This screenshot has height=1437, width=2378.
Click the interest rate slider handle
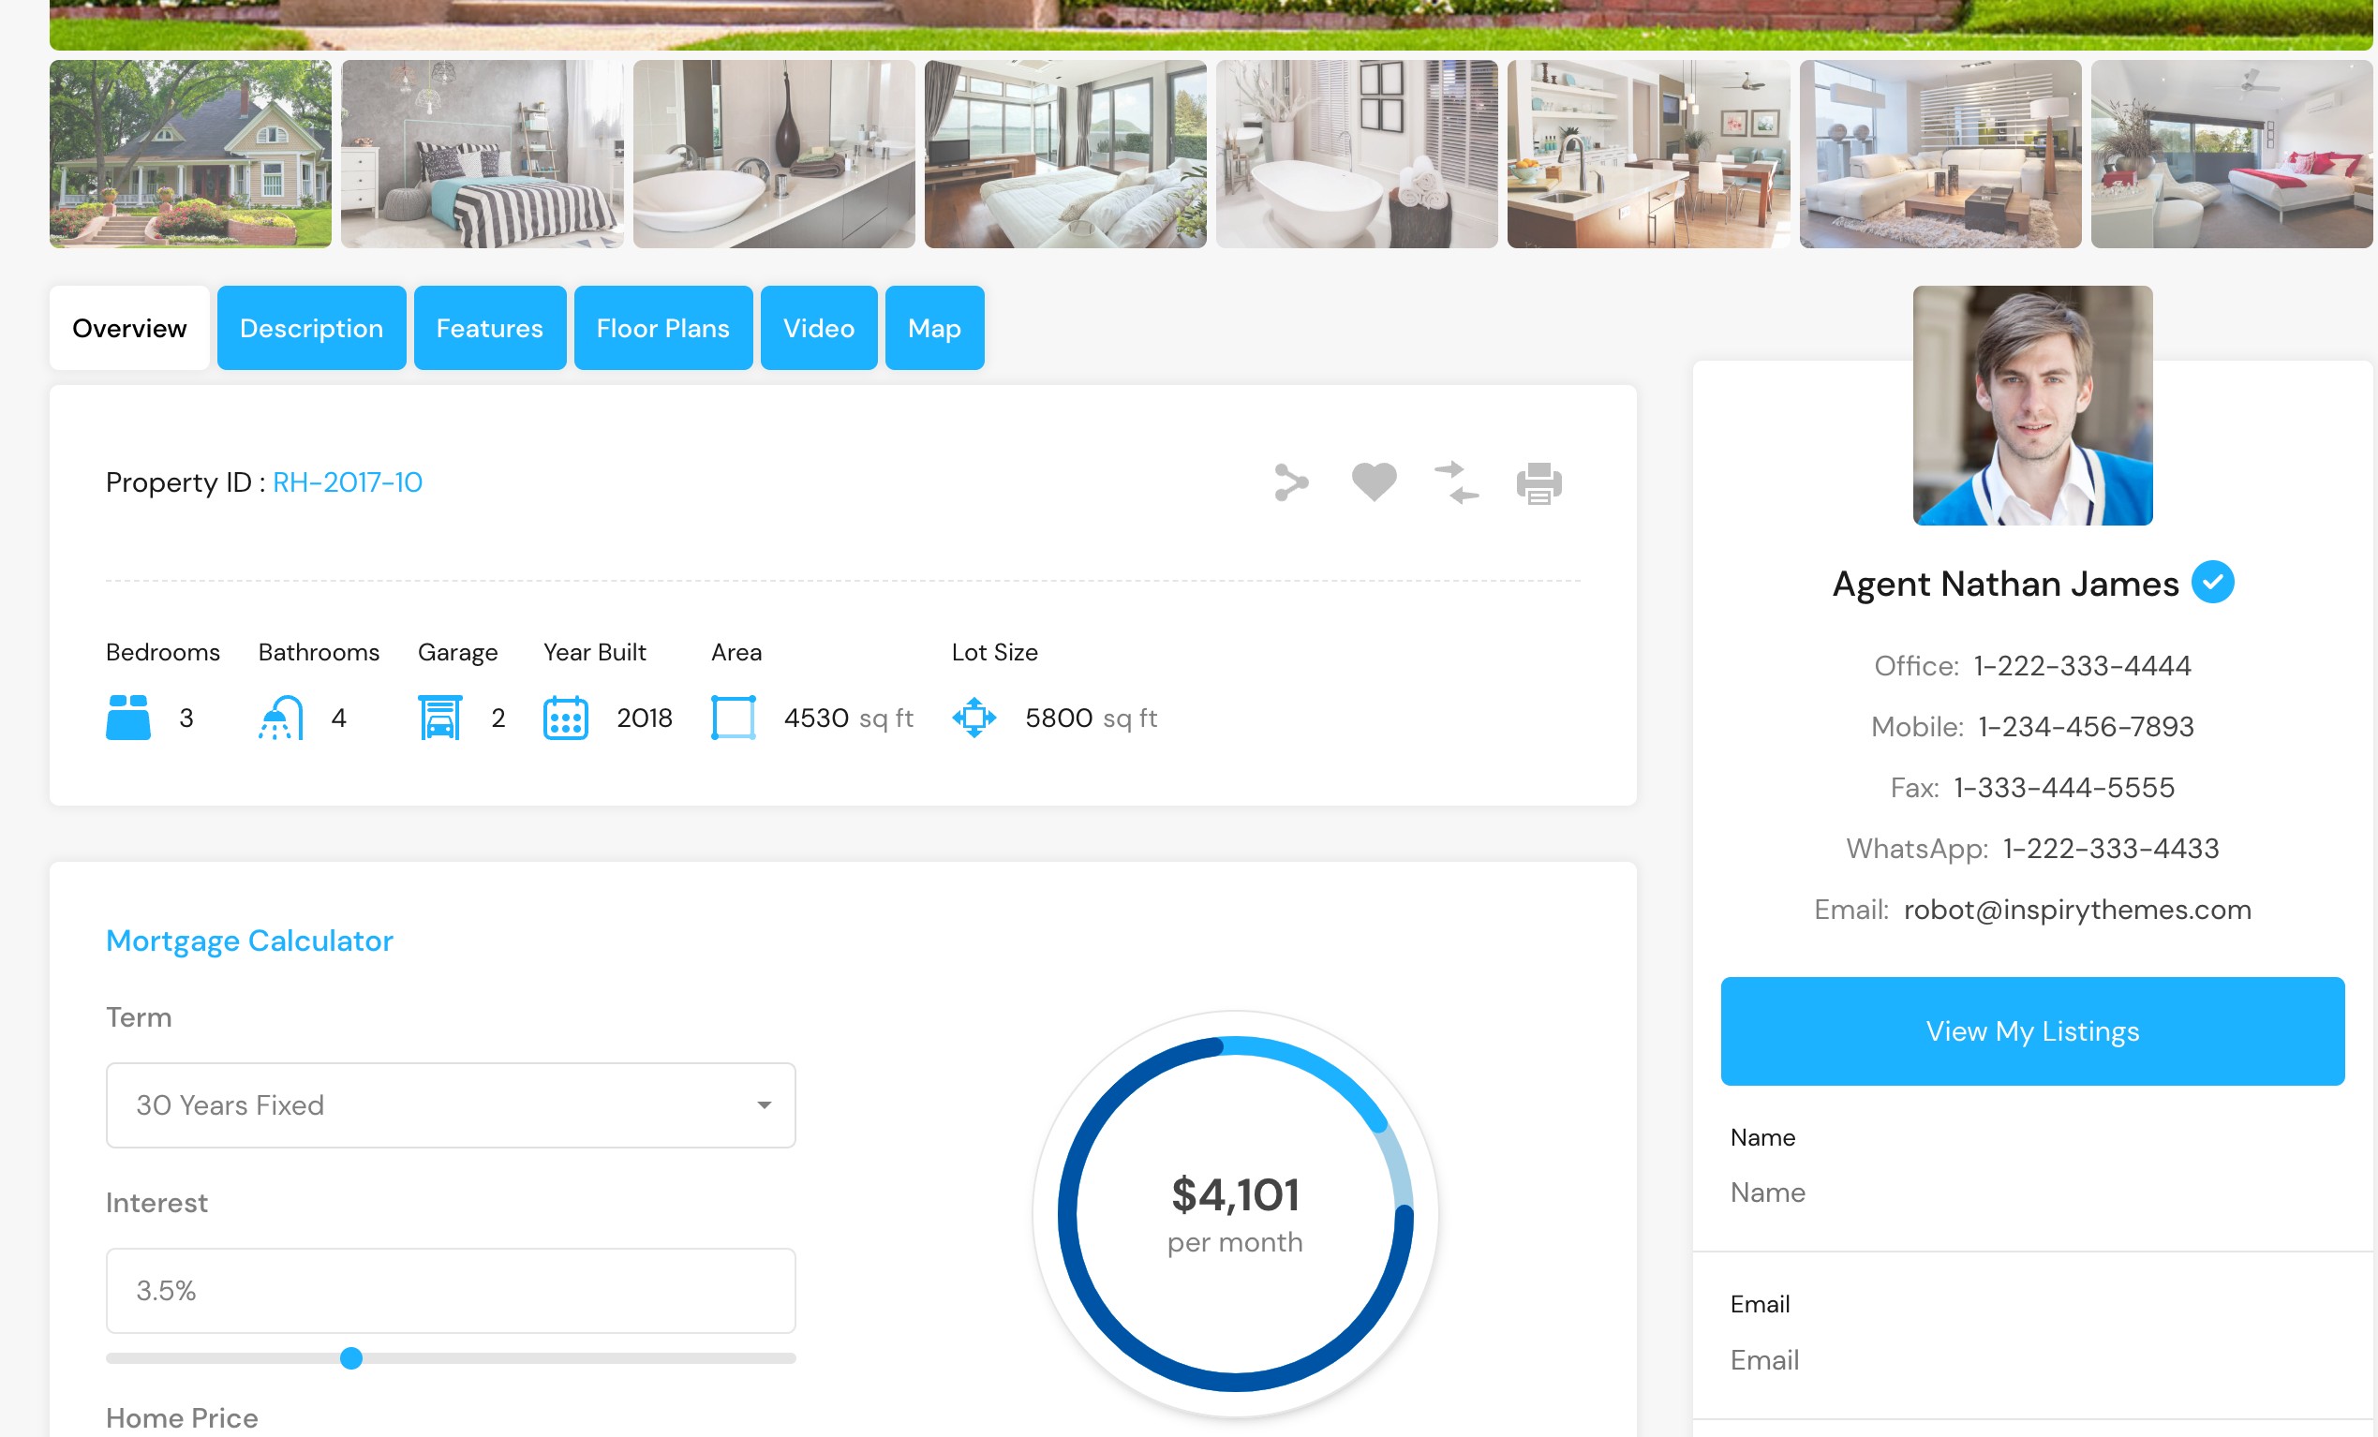[351, 1358]
